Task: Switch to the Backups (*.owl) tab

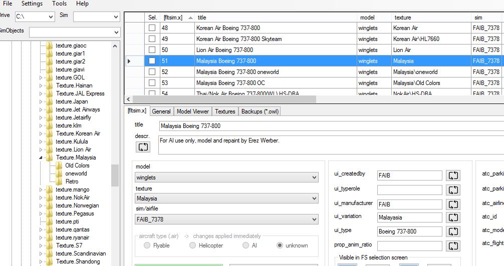Action: pyautogui.click(x=260, y=111)
